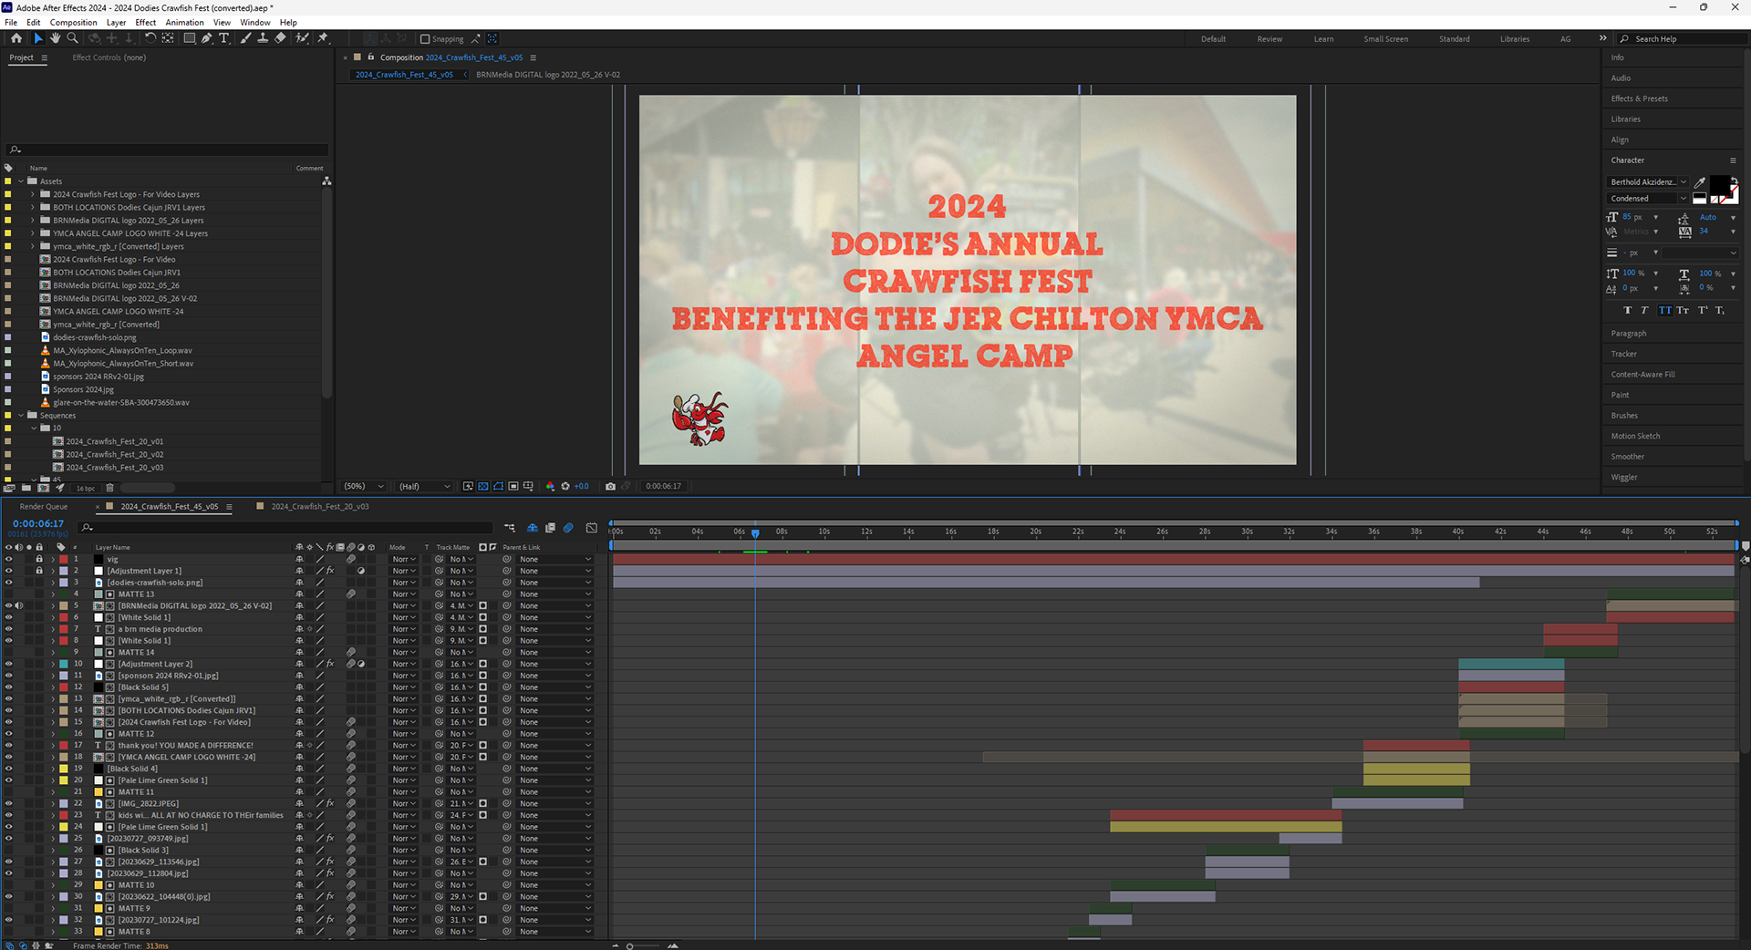The width and height of the screenshot is (1751, 950).
Task: Open the Effect menu
Action: tap(146, 23)
